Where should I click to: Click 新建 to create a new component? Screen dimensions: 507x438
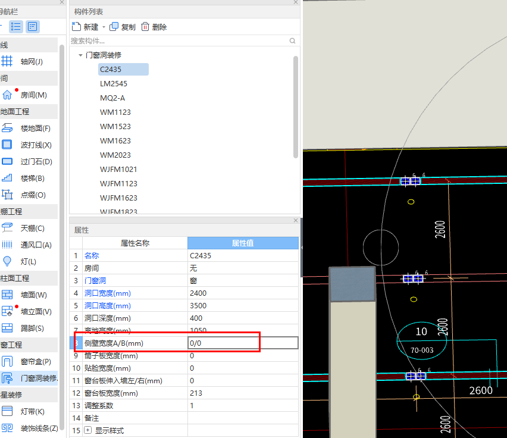(85, 27)
